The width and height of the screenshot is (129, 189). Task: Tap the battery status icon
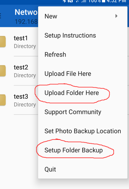pyautogui.click(x=104, y=1)
